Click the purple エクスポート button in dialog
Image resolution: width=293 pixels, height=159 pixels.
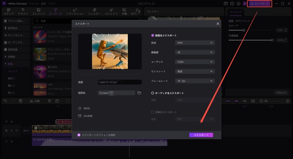tap(201, 135)
